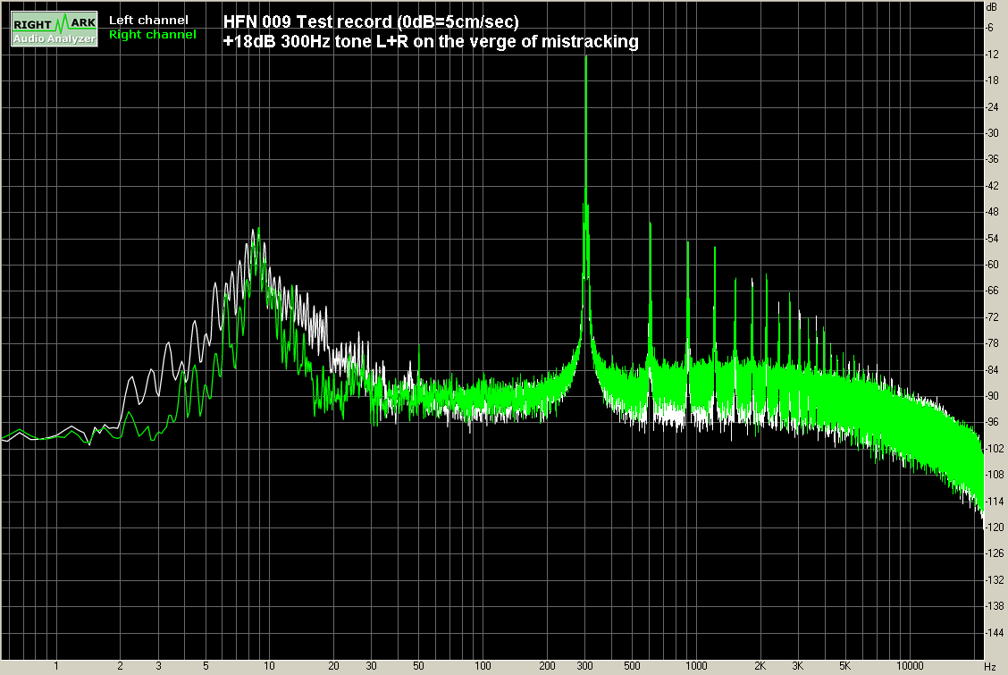Screen dimensions: 1008x675
Task: Click the "-30" dB axis value
Action: (x=992, y=133)
